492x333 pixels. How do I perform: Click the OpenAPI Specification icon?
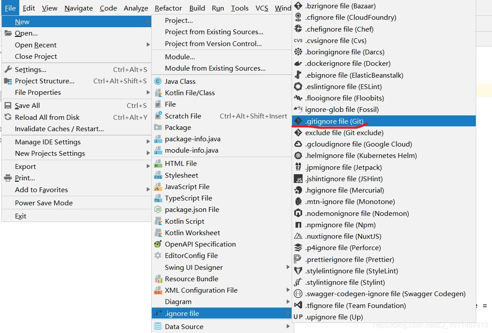point(158,244)
